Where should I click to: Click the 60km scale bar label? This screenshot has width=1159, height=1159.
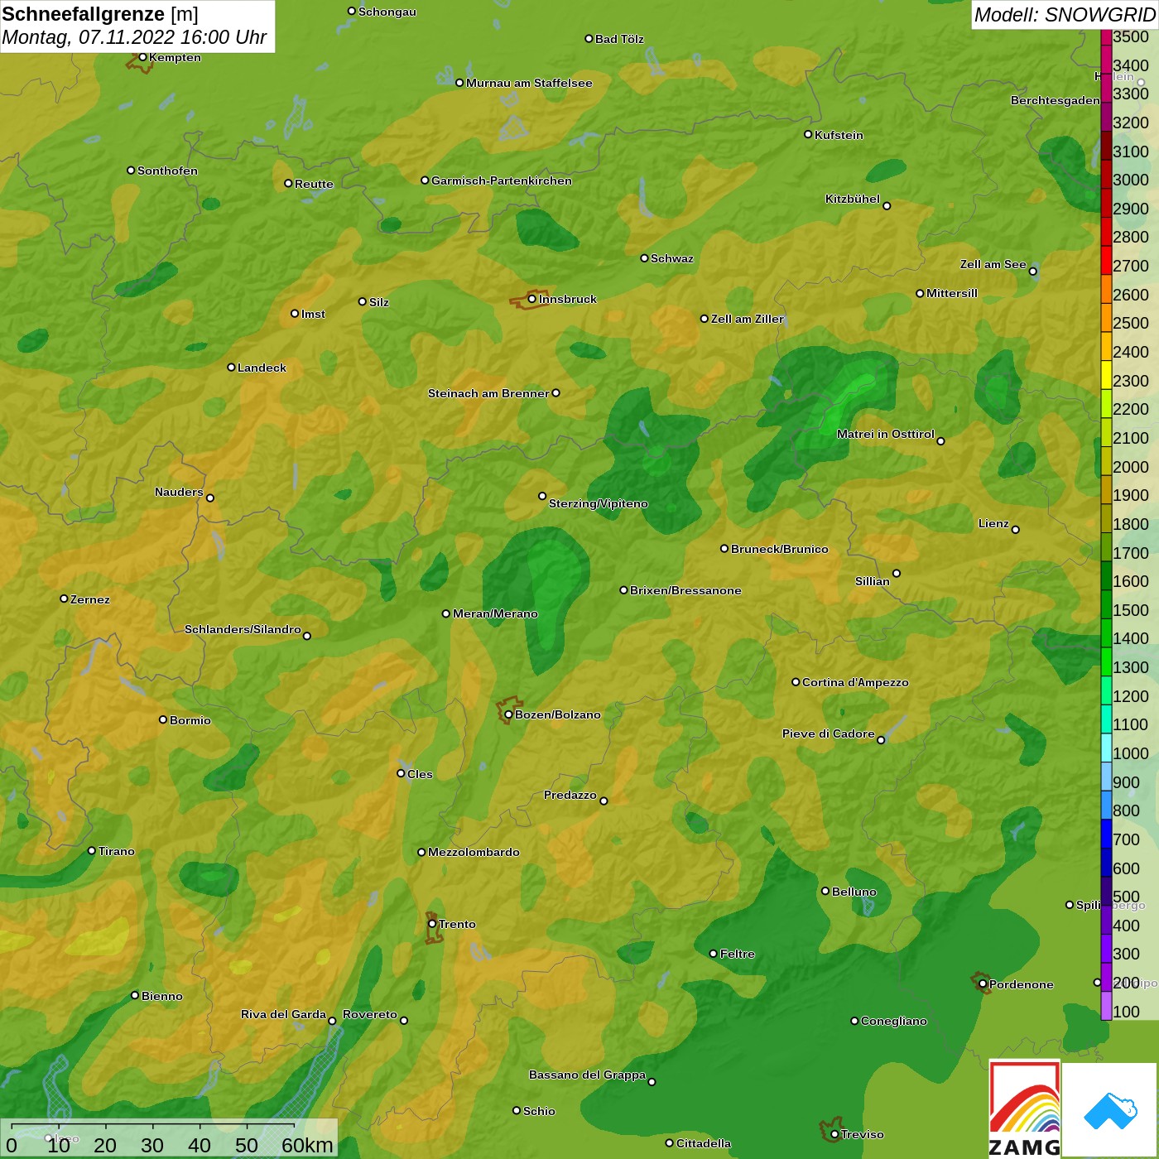(x=307, y=1145)
